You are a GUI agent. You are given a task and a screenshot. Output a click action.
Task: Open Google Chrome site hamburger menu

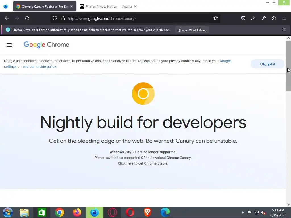(9, 45)
